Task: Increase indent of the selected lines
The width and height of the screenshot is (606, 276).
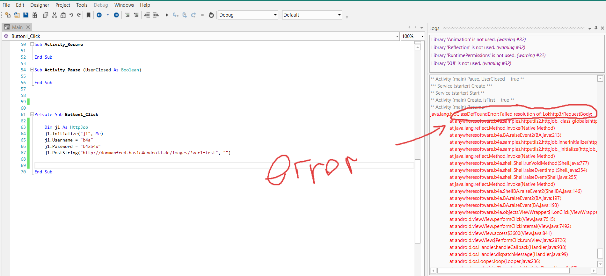Action: [156, 15]
